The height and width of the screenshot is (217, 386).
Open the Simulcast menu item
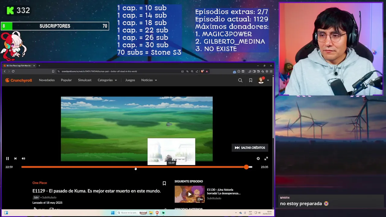[85, 80]
